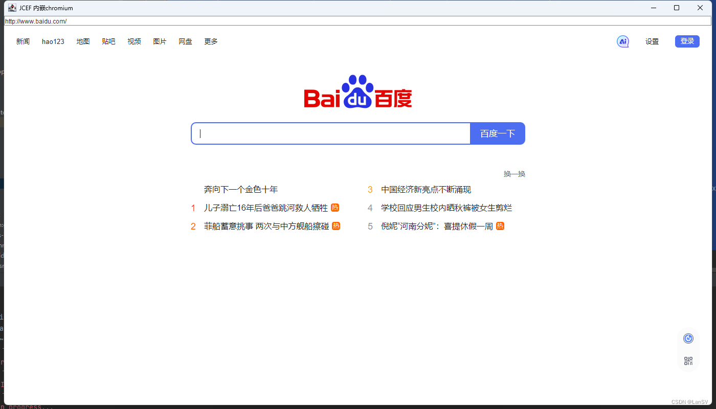This screenshot has width=716, height=409.
Task: Click the Baidu paw logo
Action: [x=358, y=92]
